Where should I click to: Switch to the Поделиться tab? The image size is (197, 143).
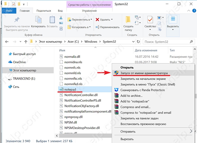click(x=44, y=11)
